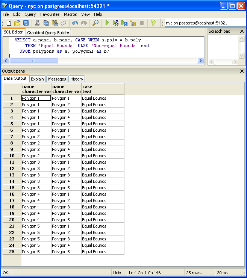The width and height of the screenshot is (247, 278).
Task: Click the 'case text' column header
Action: [103, 89]
